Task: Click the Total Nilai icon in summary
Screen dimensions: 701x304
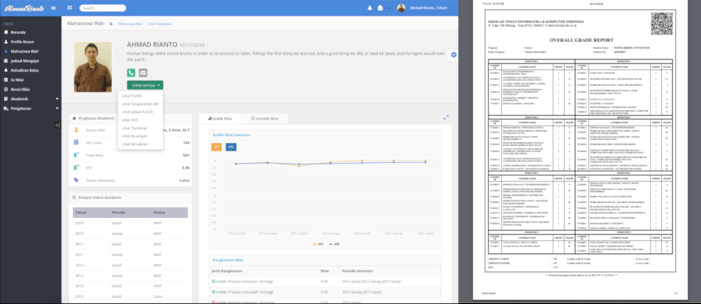Action: coord(76,155)
